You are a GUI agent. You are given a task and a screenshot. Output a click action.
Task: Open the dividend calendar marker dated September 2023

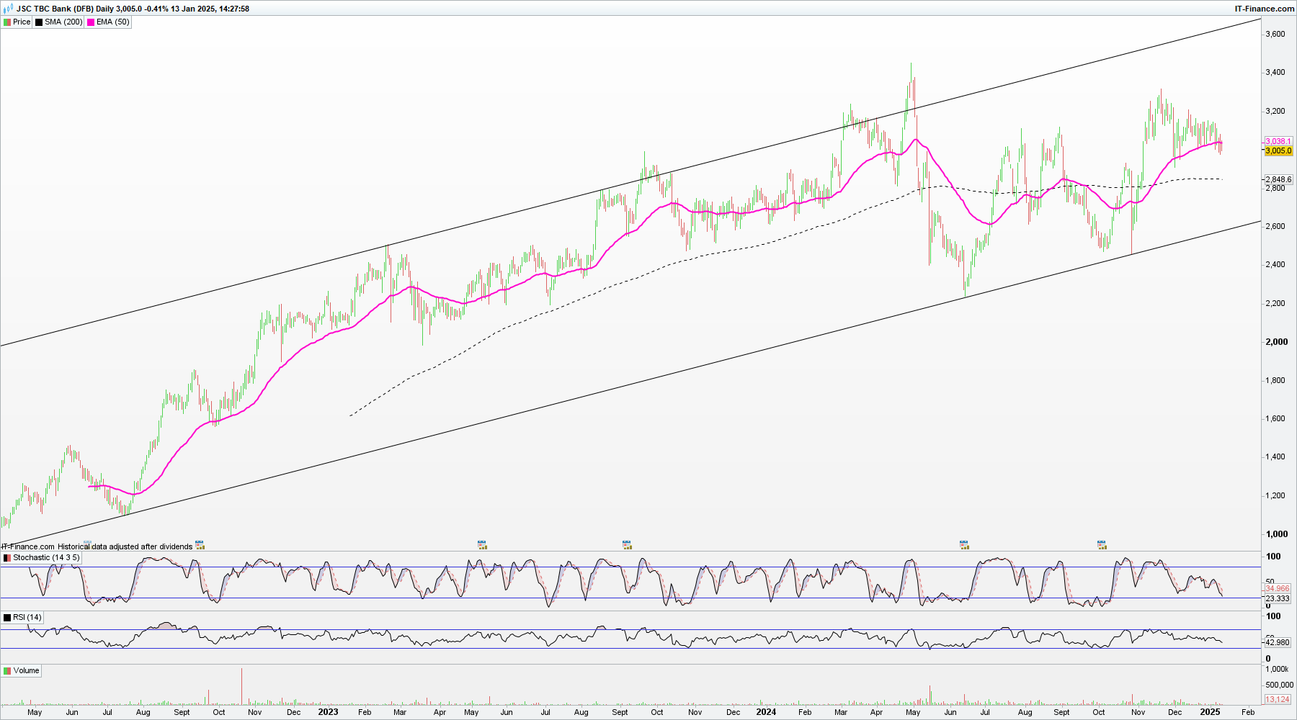point(627,545)
